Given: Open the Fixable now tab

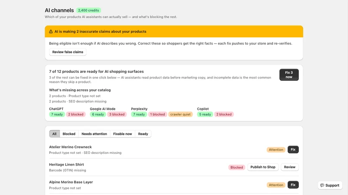Looking at the screenshot, I should (x=123, y=134).
